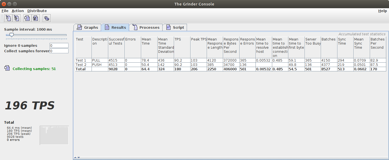Viewport: 389px width, 160px height.
Task: Start collecting statistics toolbar icon
Action: [27, 18]
